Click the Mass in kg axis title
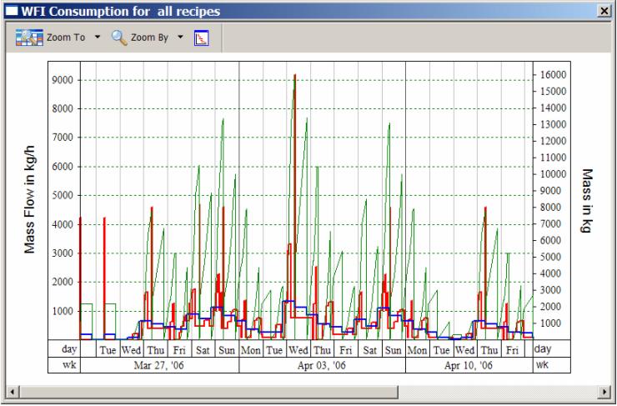Viewport: 617px width, 406px height. (x=587, y=200)
